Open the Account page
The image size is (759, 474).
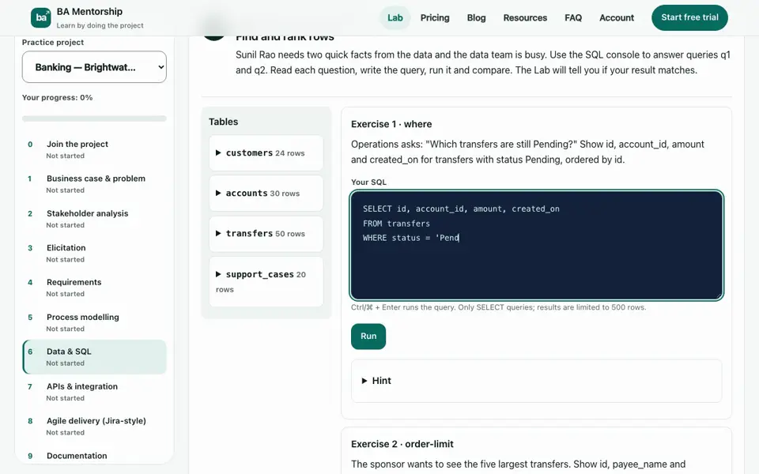[616, 18]
